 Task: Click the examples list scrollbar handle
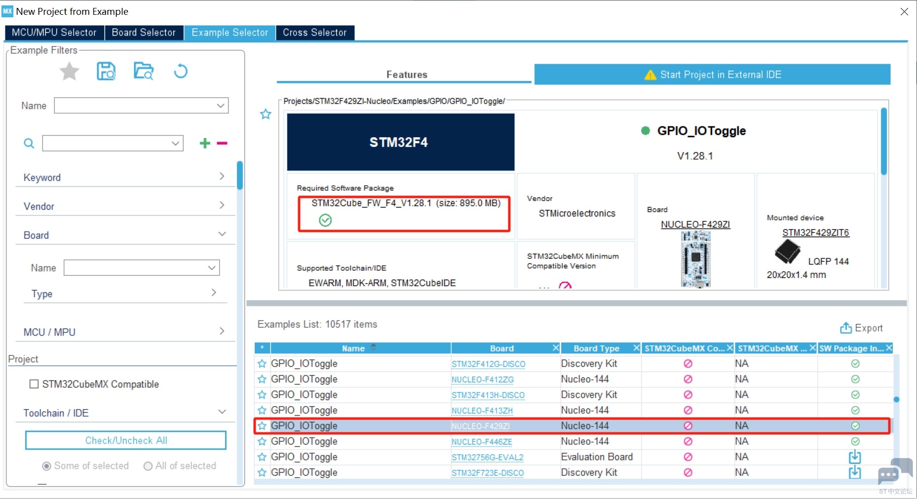click(896, 399)
